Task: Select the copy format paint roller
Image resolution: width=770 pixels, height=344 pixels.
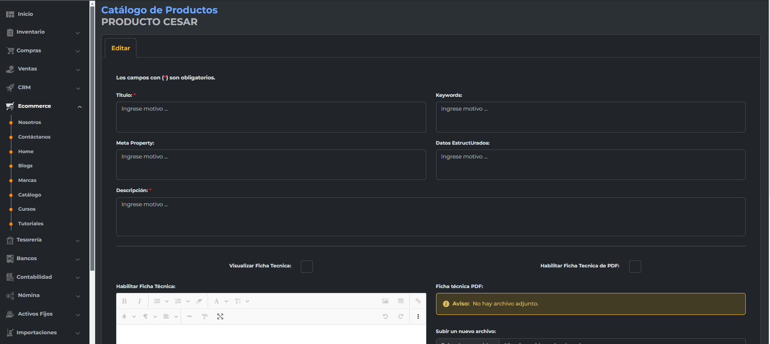Action: coord(205,316)
